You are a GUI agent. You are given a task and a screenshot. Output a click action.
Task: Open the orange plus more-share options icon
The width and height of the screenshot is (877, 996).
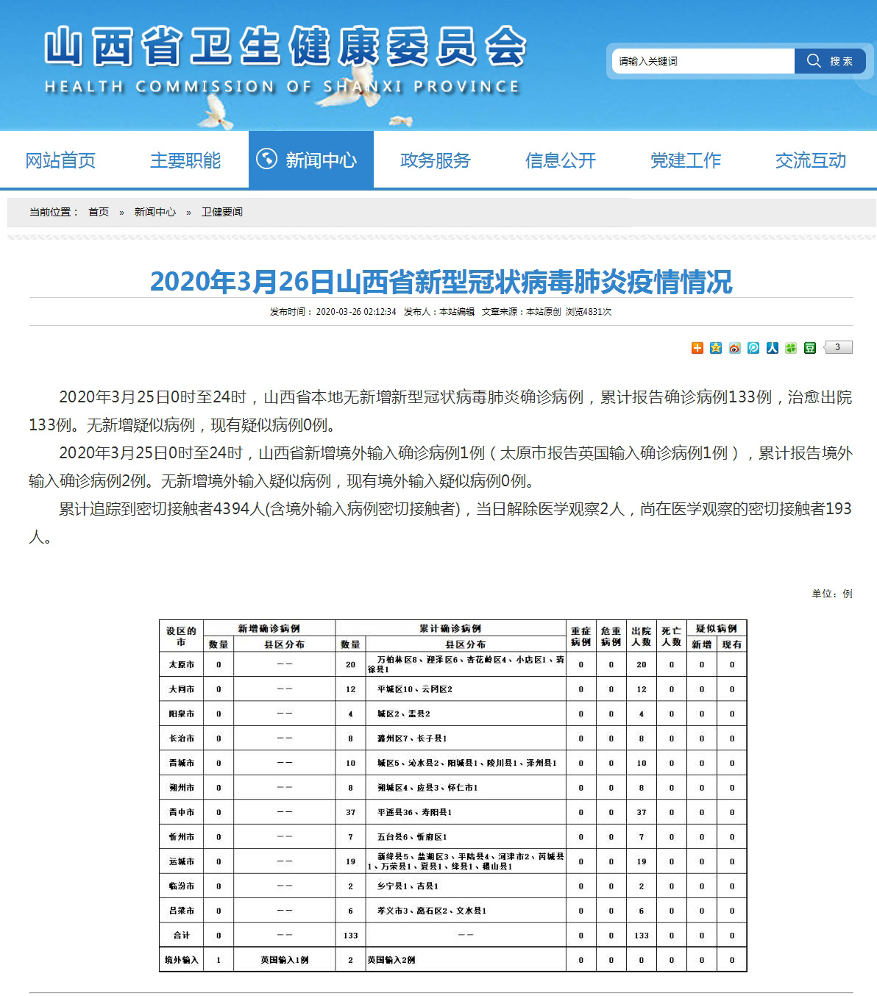pyautogui.click(x=697, y=348)
